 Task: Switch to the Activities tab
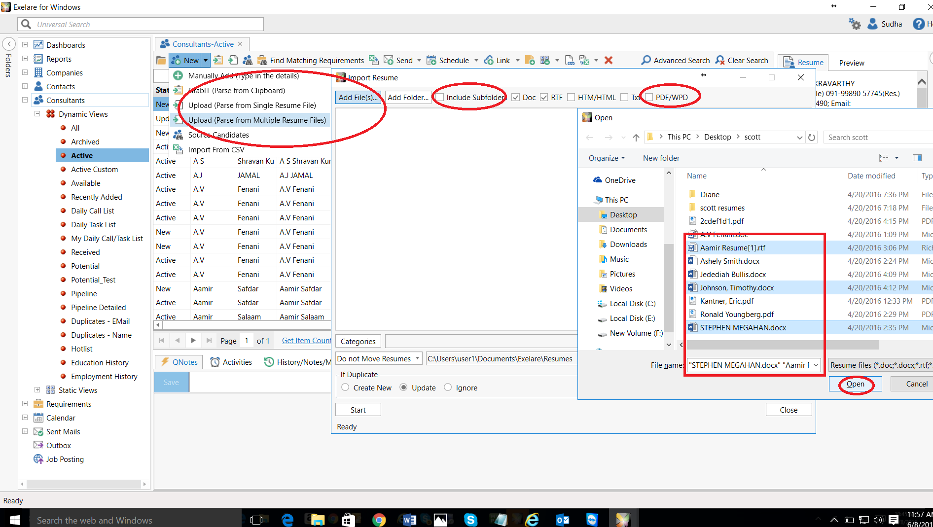tap(231, 362)
